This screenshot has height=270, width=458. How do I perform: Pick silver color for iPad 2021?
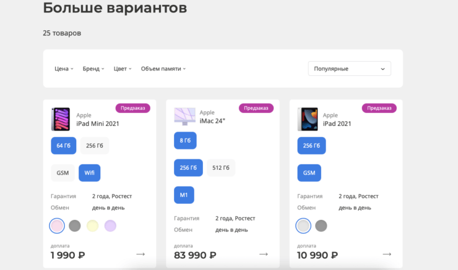pos(303,226)
